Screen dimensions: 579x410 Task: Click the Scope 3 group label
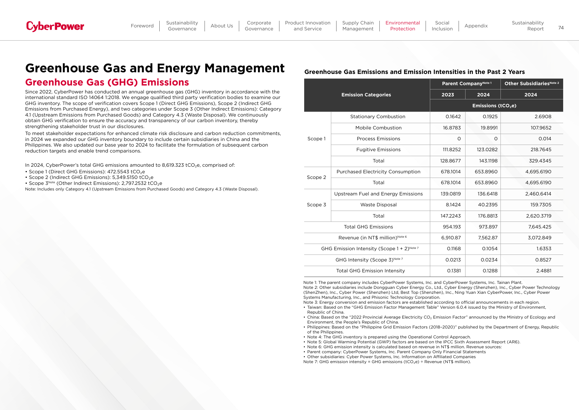tap(316, 205)
